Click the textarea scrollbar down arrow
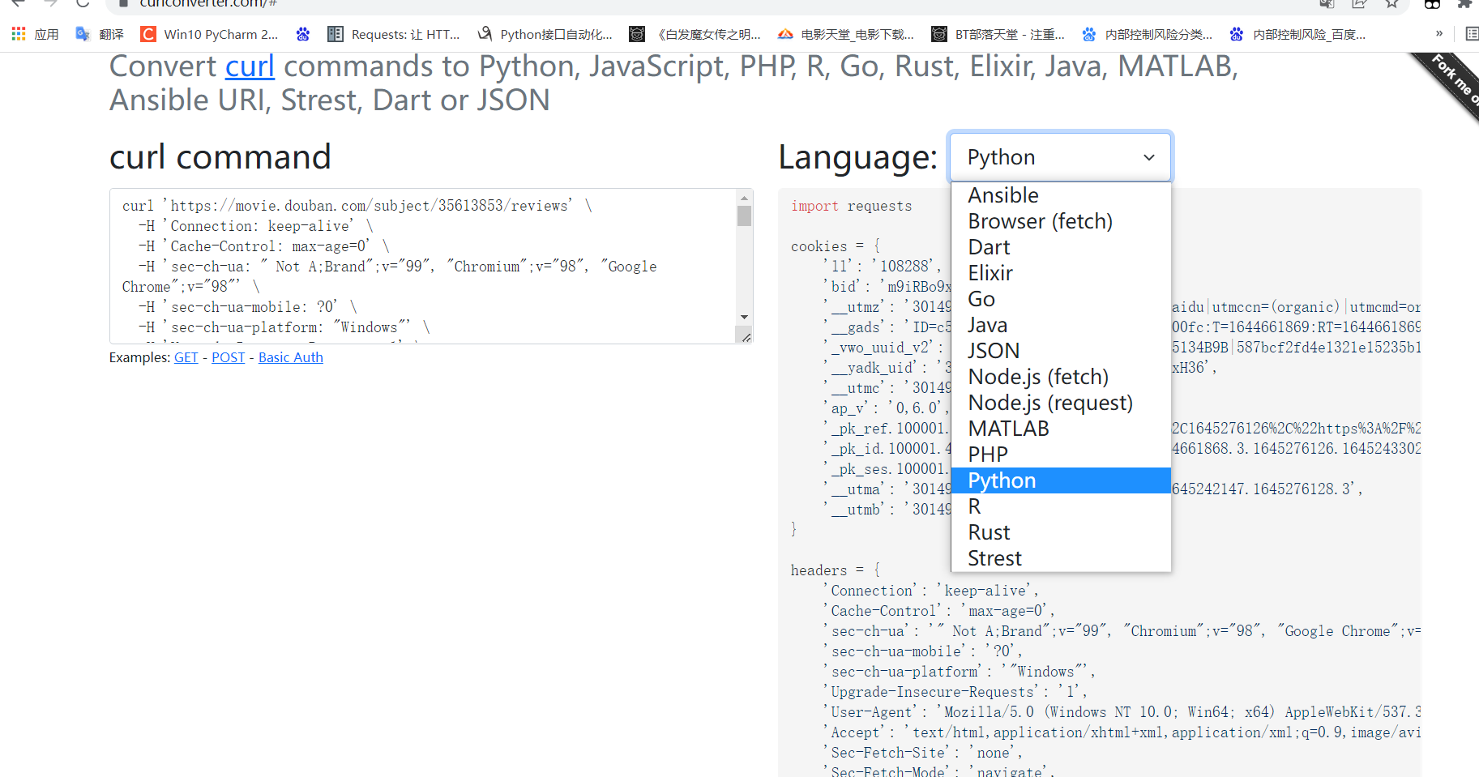This screenshot has height=777, width=1479. pos(745,318)
